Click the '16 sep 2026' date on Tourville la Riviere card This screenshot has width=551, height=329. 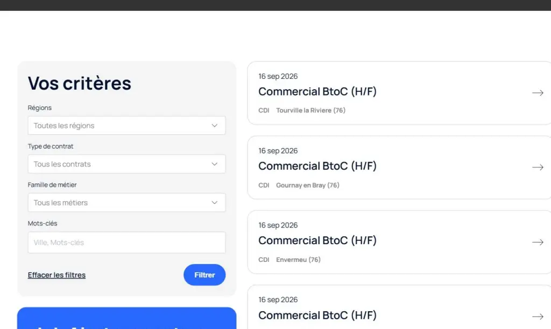[278, 76]
